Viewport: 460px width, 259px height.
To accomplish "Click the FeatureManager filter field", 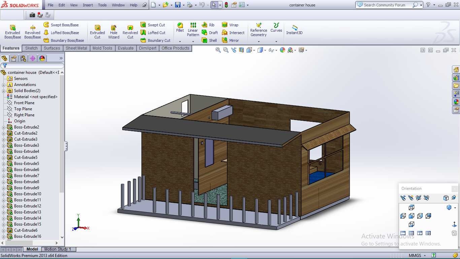I will click(32, 65).
